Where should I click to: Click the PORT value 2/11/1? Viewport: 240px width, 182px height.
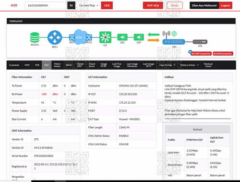[x=123, y=111]
